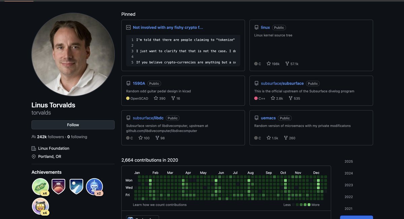Click the star count on uemacs repo
This screenshot has height=219, width=404.
272,138
